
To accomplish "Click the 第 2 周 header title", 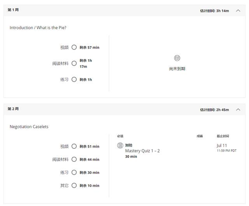I will click(x=13, y=109).
